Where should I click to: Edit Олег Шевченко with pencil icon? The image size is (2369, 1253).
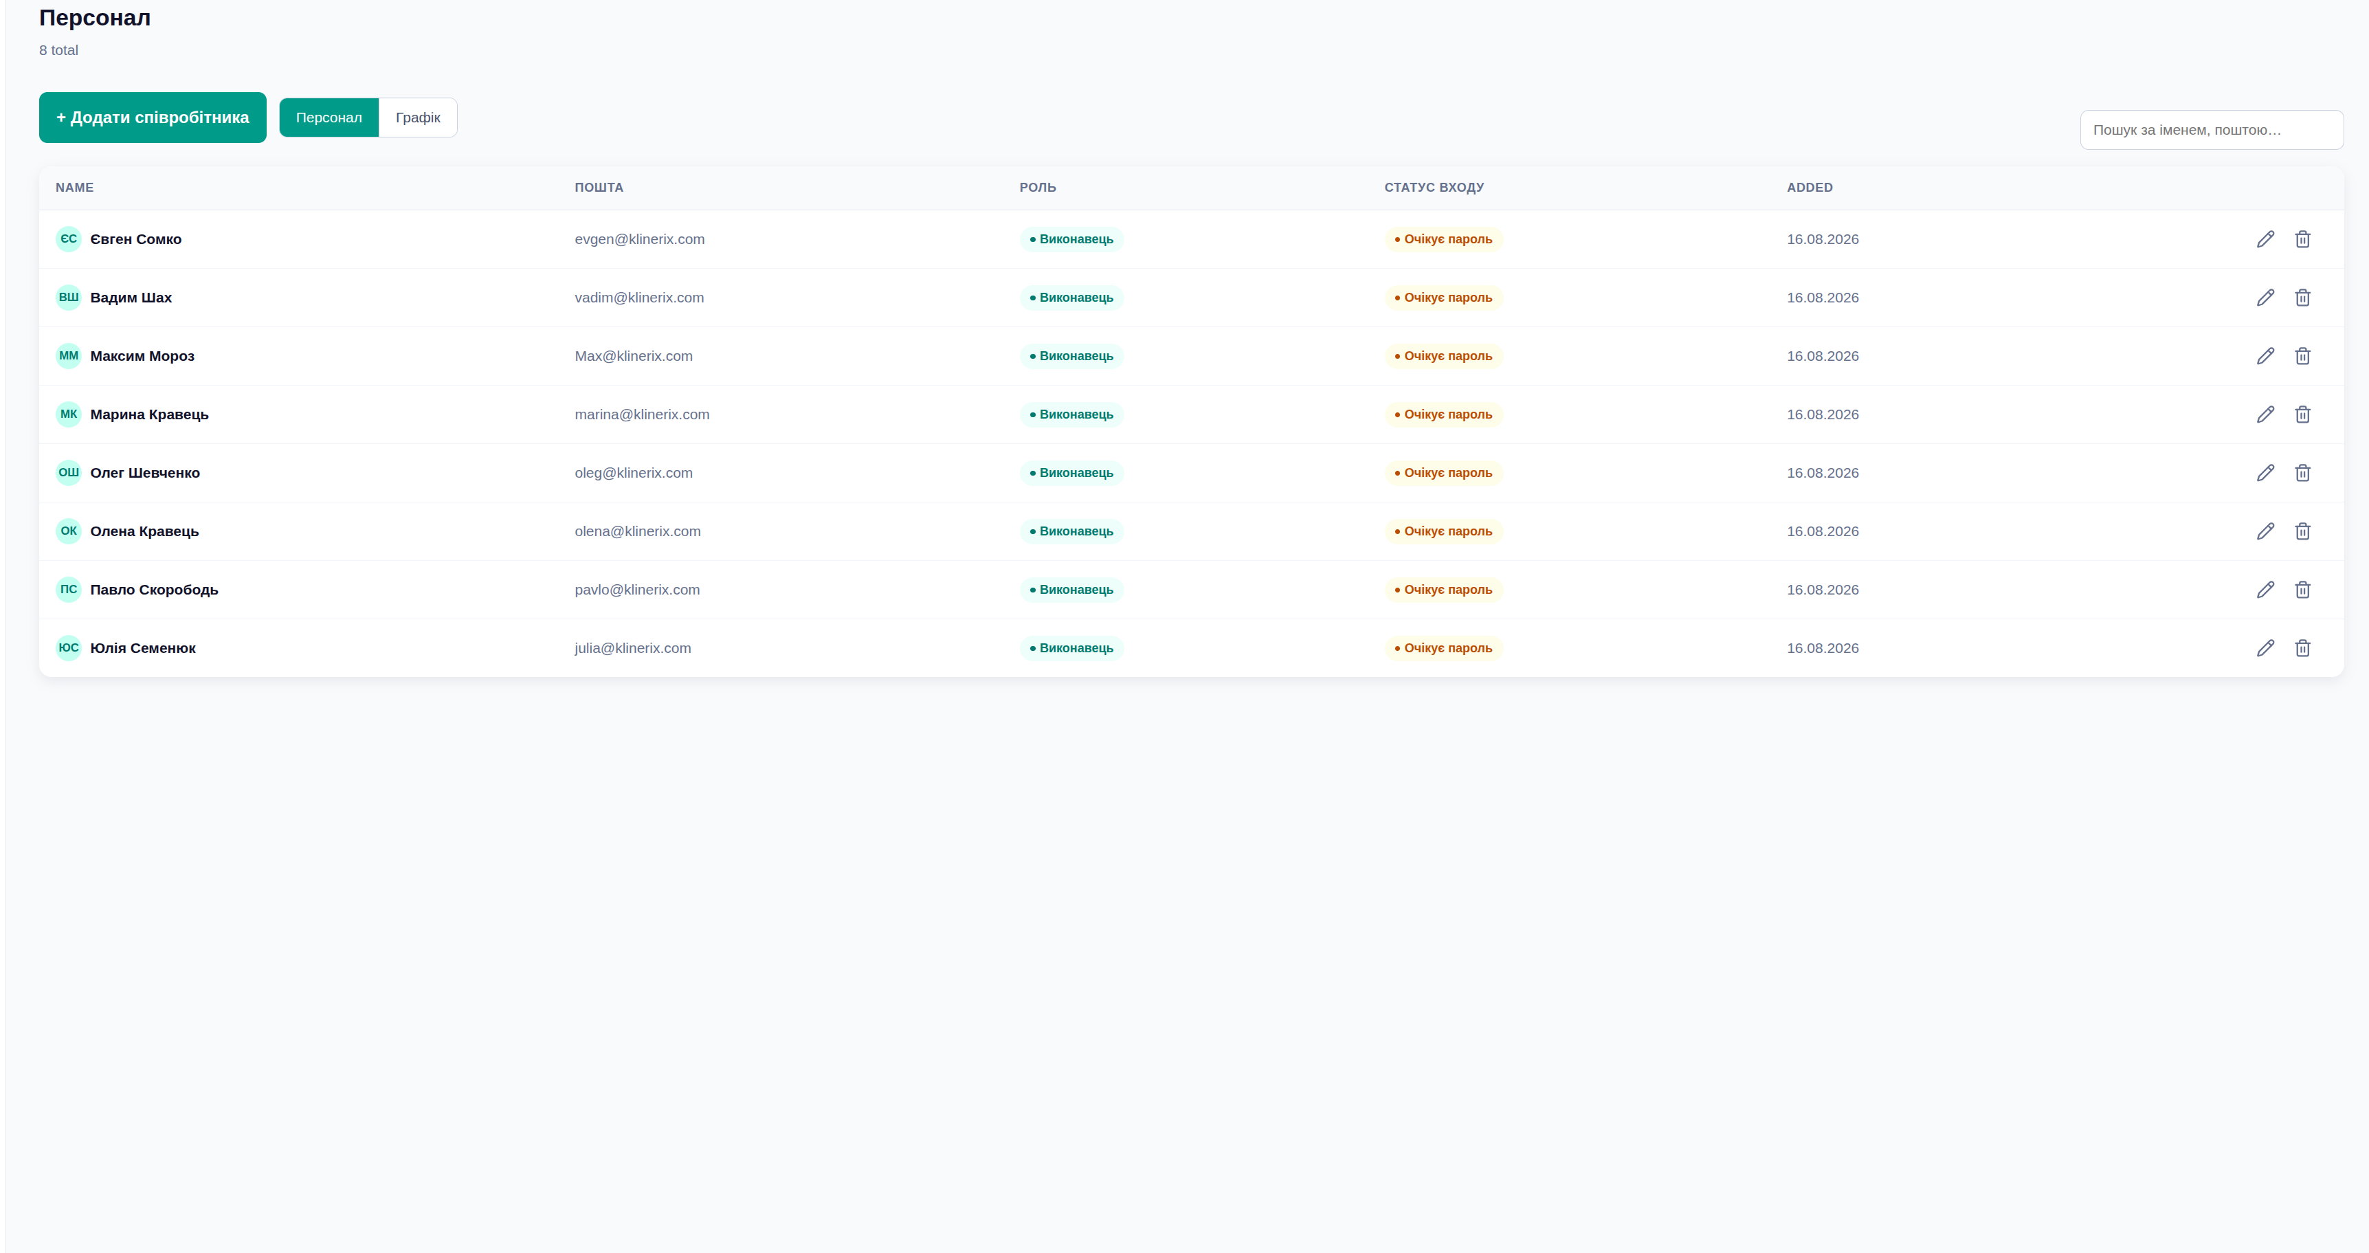(2265, 473)
